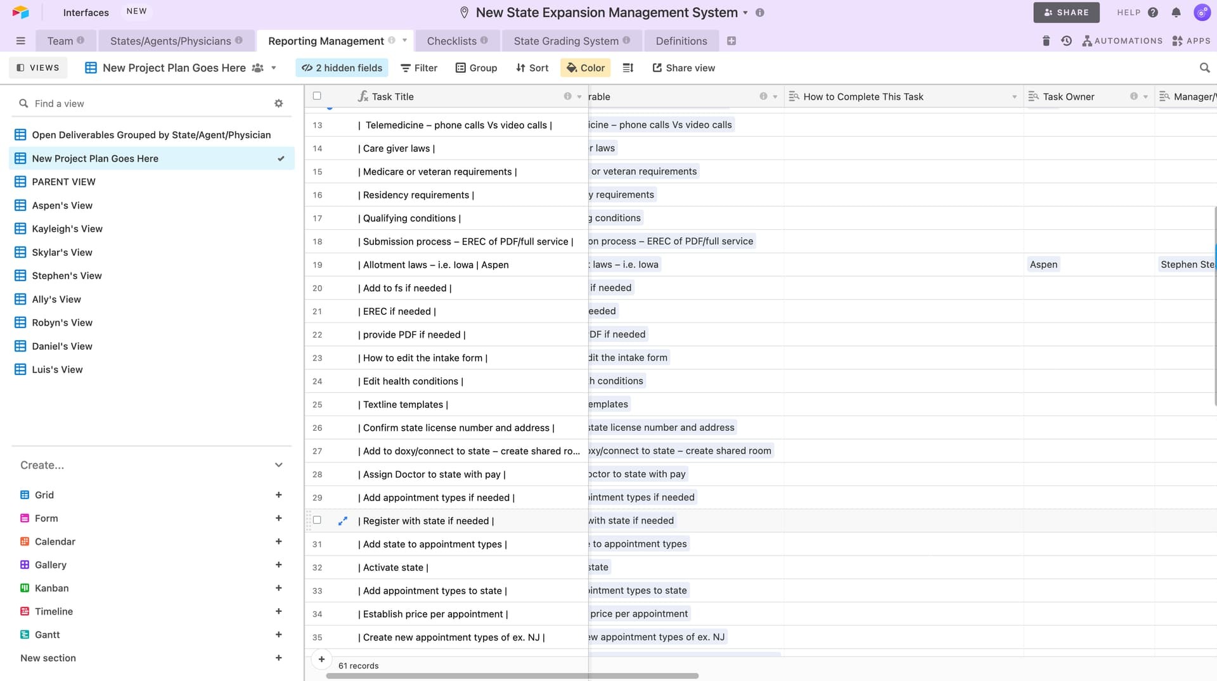1217x681 pixels.
Task: Open the Reporting Management tab dropdown arrow
Action: (x=404, y=41)
